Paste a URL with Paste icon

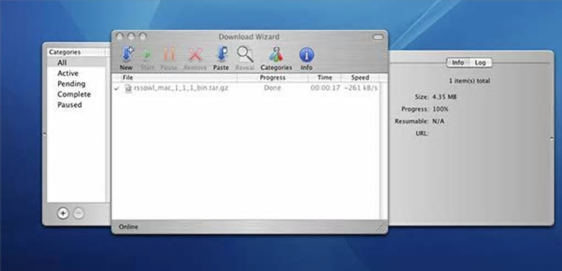point(221,55)
